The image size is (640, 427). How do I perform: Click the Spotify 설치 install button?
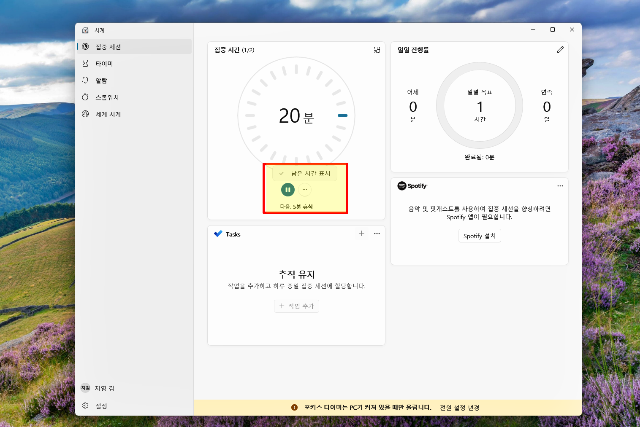pos(480,236)
